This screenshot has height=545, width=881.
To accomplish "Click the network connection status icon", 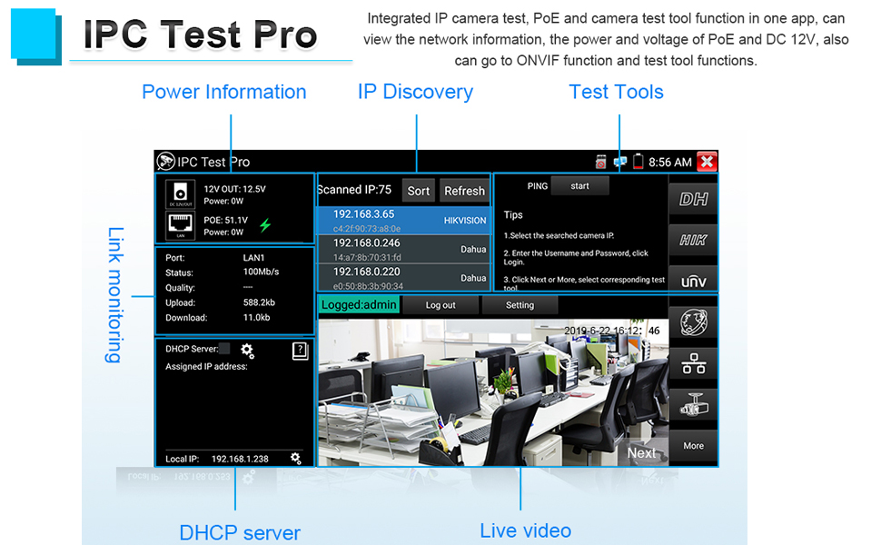I will (x=619, y=162).
